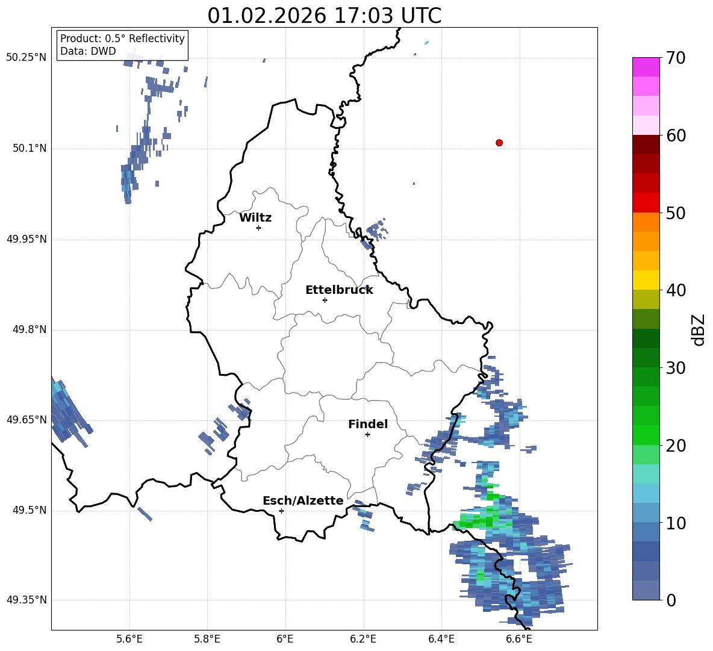Click the 5.6°E longitude label
This screenshot has height=651, width=713.
(129, 639)
